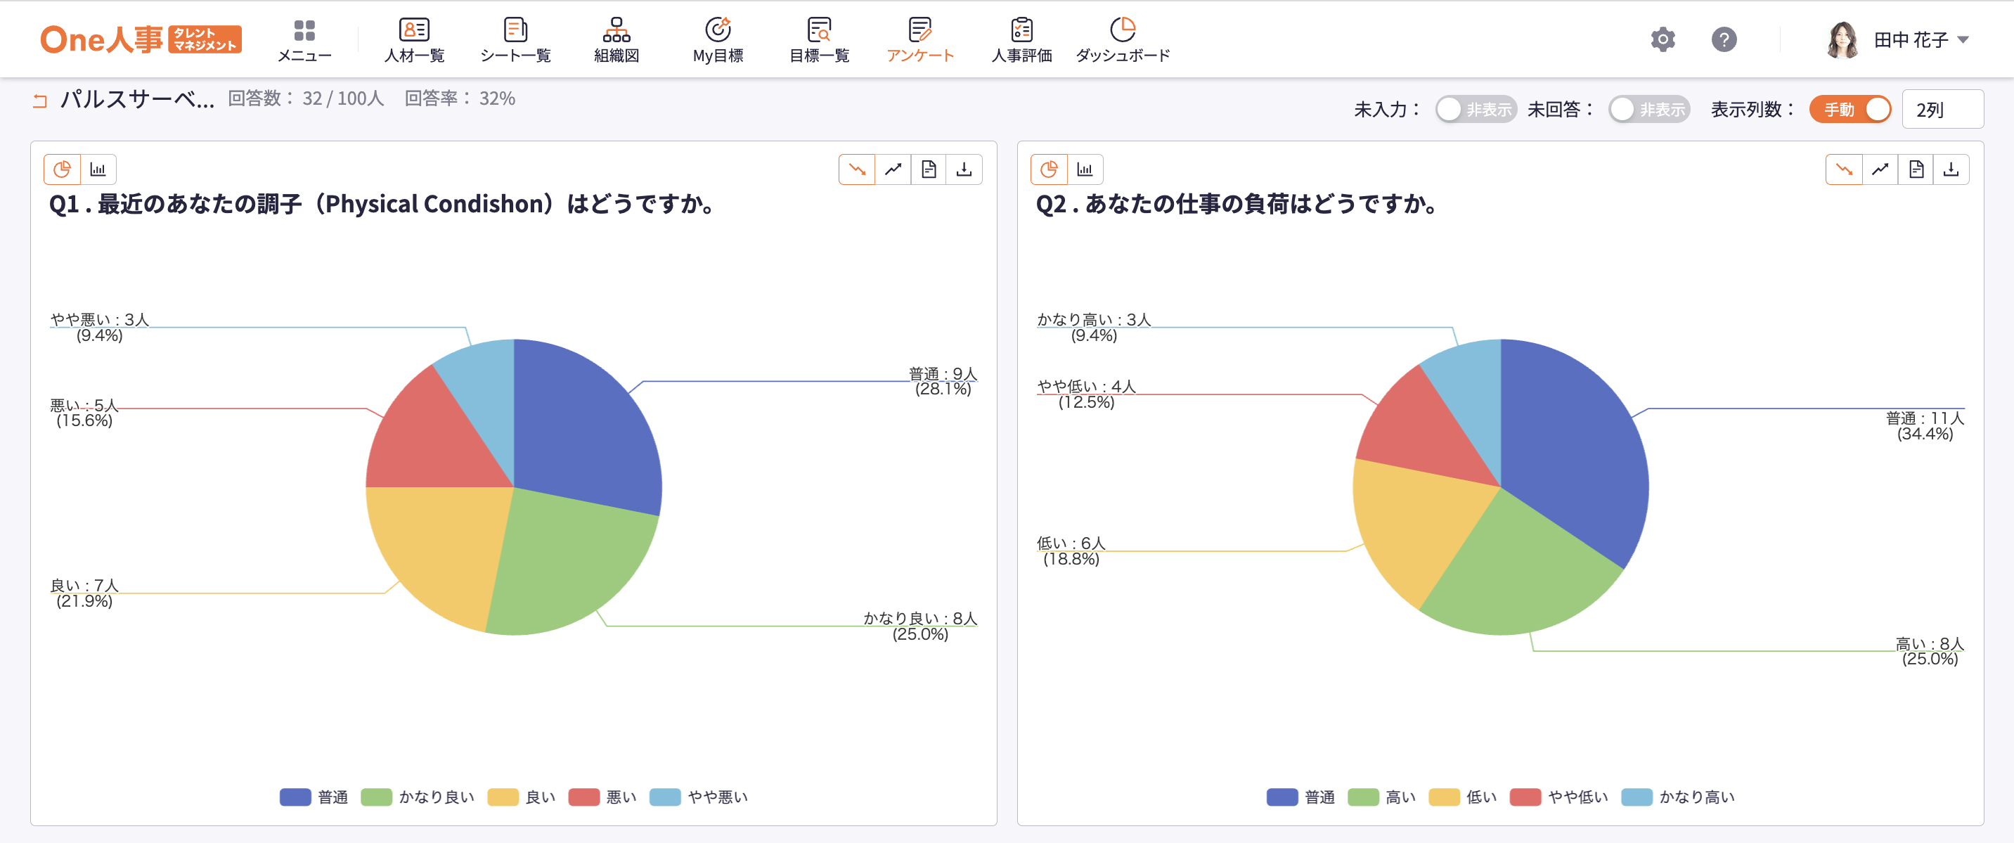Disable 手動 column display toggle
The image size is (2014, 843).
(x=1850, y=110)
